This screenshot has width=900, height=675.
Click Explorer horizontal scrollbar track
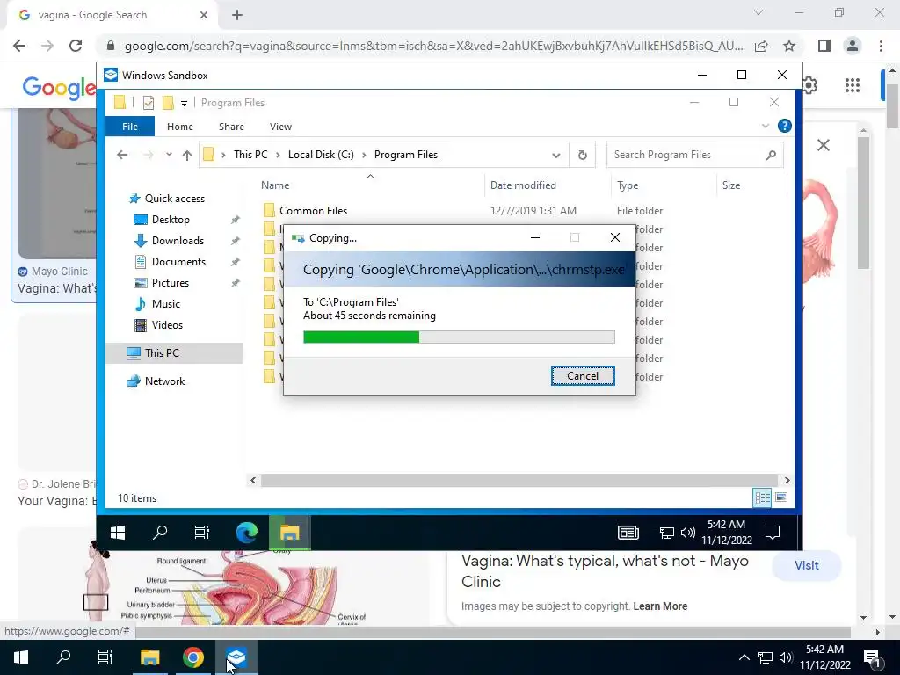point(519,481)
